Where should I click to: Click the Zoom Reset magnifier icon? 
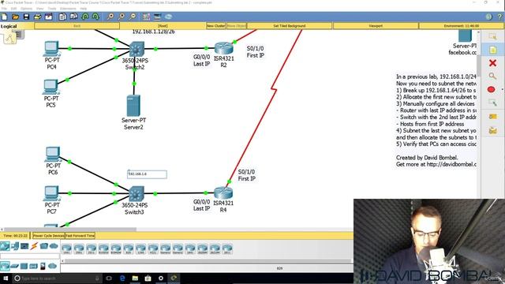pyautogui.click(x=122, y=17)
